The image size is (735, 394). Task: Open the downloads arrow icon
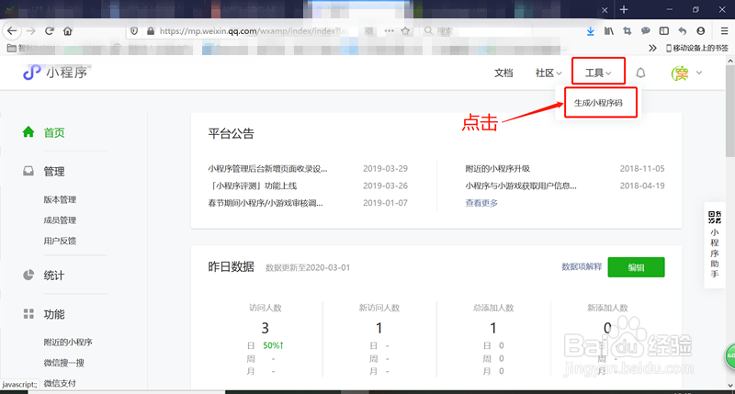(x=591, y=31)
